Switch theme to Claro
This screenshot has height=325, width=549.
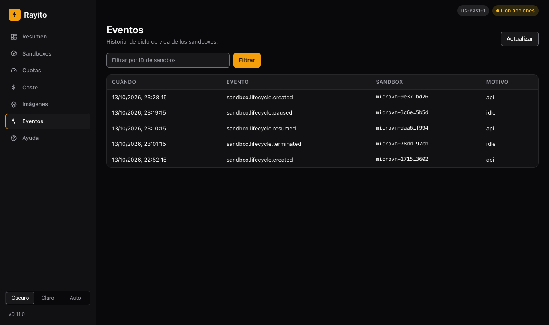48,298
